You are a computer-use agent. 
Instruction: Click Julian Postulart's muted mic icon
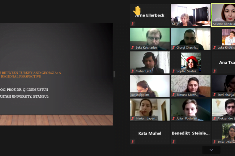tap(174, 119)
